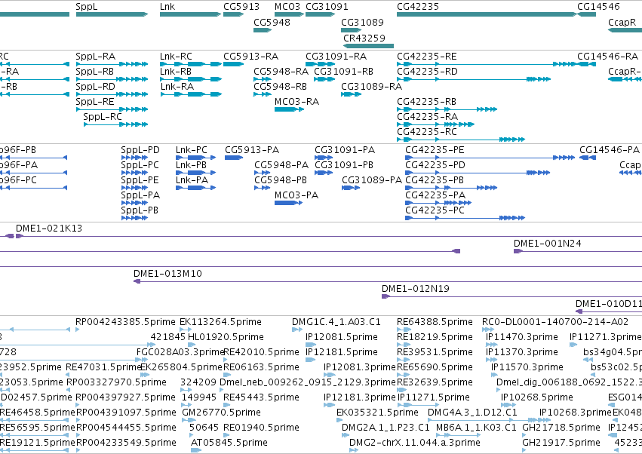Select transcript CG42235-RD
The width and height of the screenshot is (642, 454).
pos(427,72)
